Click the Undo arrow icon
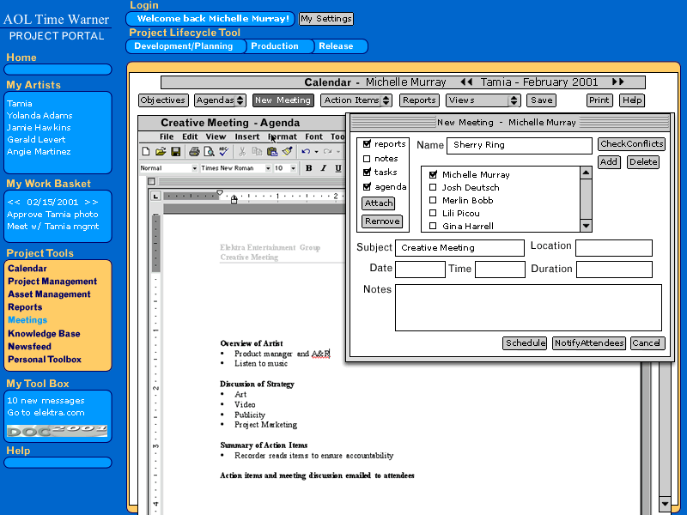Screen dimensions: 687x515 click(x=306, y=152)
